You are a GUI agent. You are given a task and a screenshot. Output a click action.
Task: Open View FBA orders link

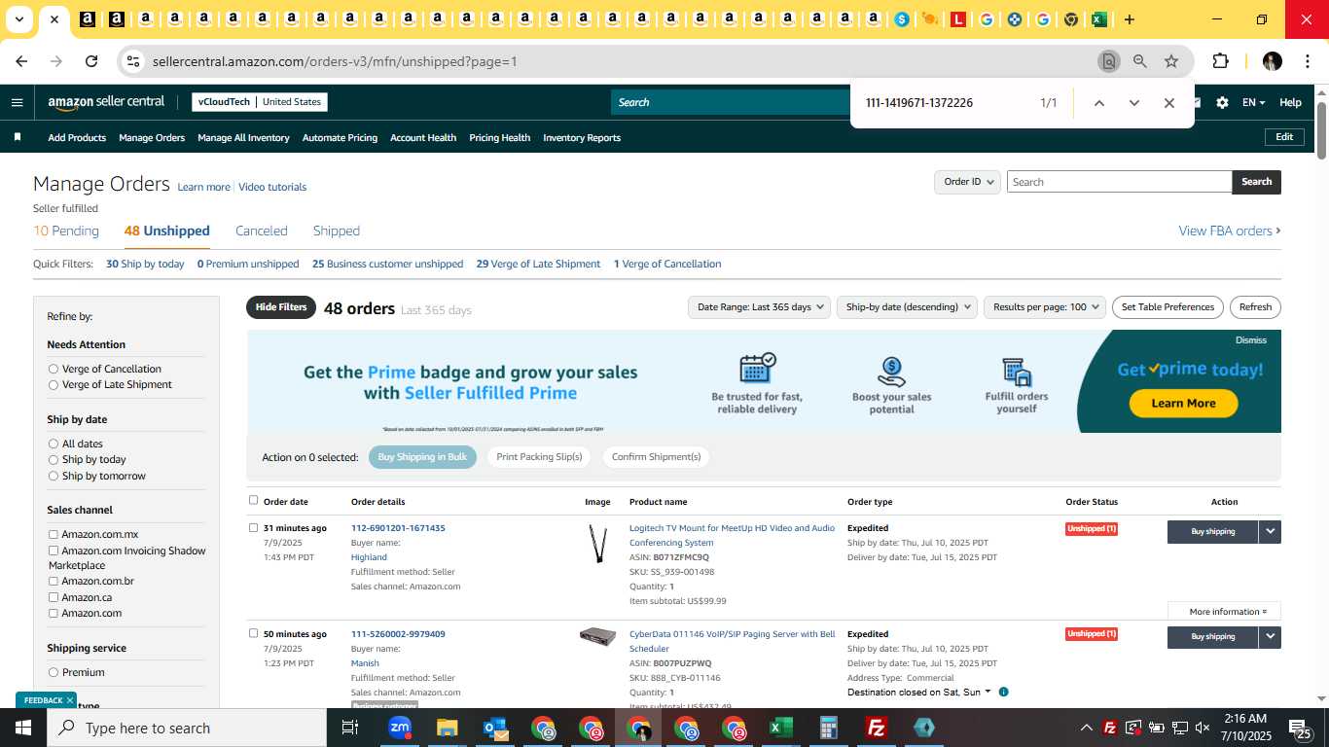tap(1229, 231)
